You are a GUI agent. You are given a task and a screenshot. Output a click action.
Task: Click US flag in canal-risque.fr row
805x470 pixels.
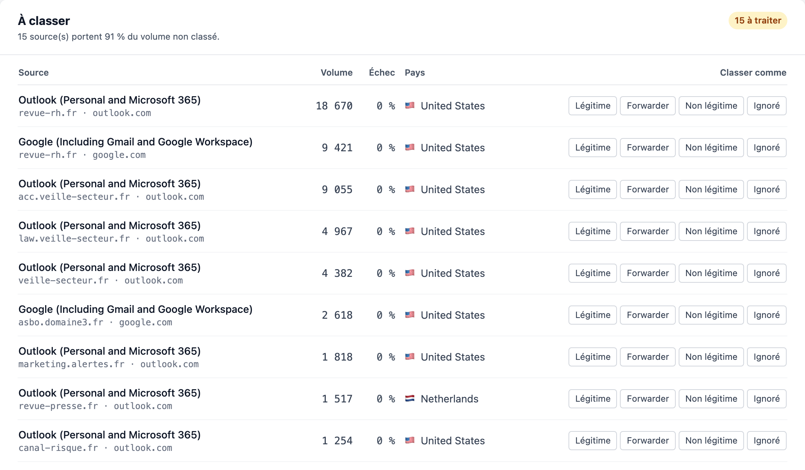[x=410, y=440]
